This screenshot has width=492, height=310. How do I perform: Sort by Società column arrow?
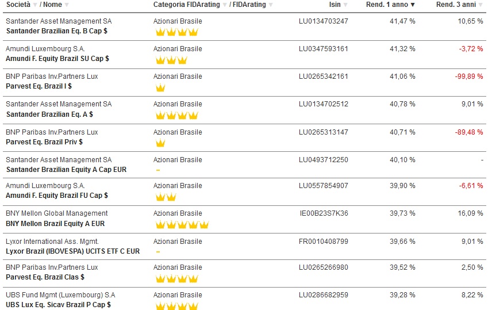pos(35,5)
